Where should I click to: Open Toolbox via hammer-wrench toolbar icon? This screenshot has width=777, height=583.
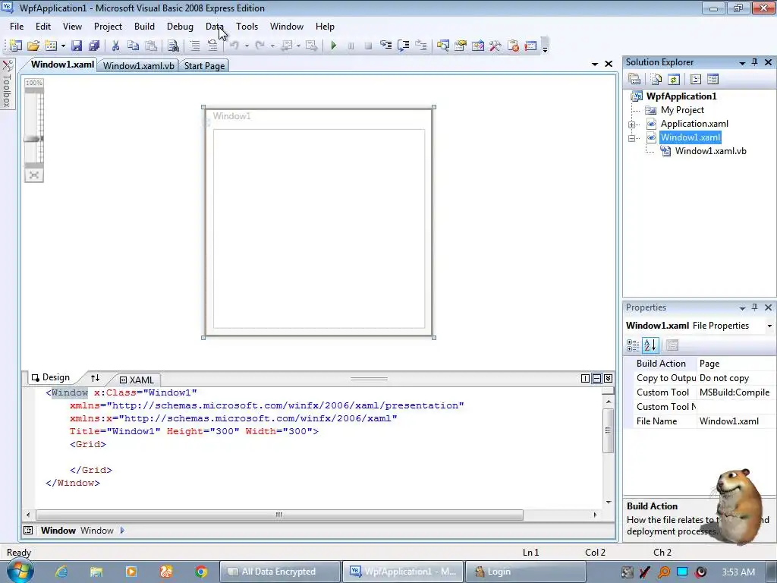495,46
